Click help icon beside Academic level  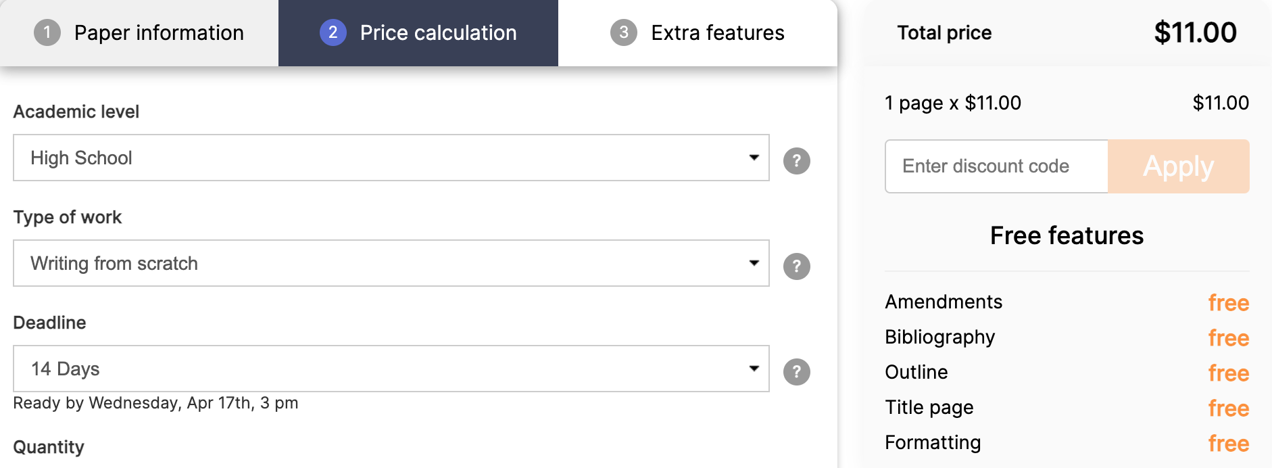[x=796, y=161]
